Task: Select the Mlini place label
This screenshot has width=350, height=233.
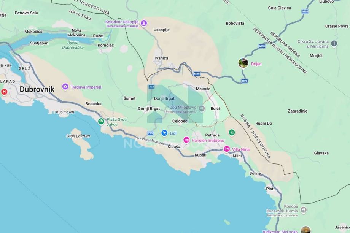Action: pos(237,156)
